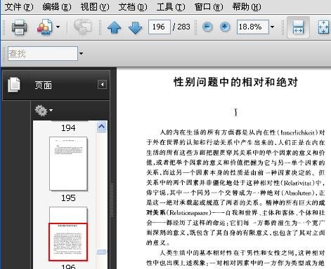The image size is (331, 269).
Task: Open the 文档(D) menu
Action: click(133, 7)
